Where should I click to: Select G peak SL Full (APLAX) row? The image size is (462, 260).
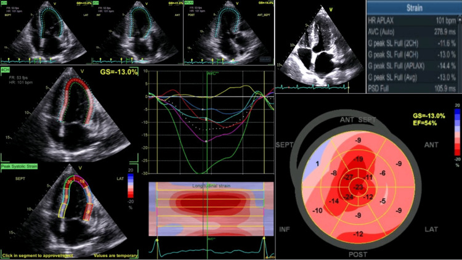(411, 66)
